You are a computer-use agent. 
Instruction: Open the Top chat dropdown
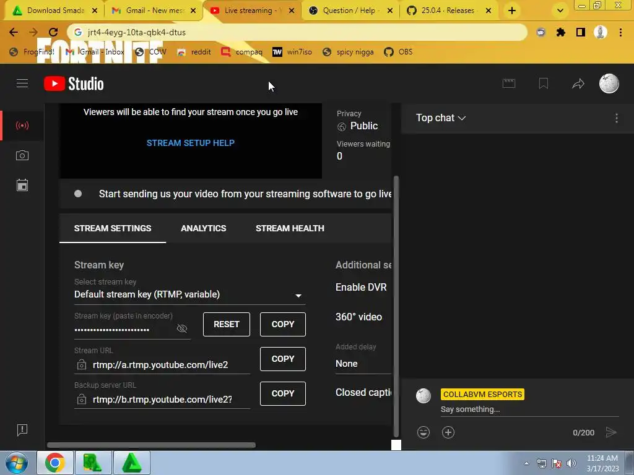(441, 118)
